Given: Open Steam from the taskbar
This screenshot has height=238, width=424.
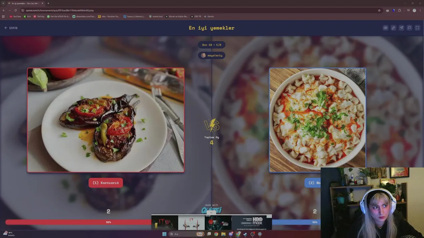Looking at the screenshot, I should 245,234.
